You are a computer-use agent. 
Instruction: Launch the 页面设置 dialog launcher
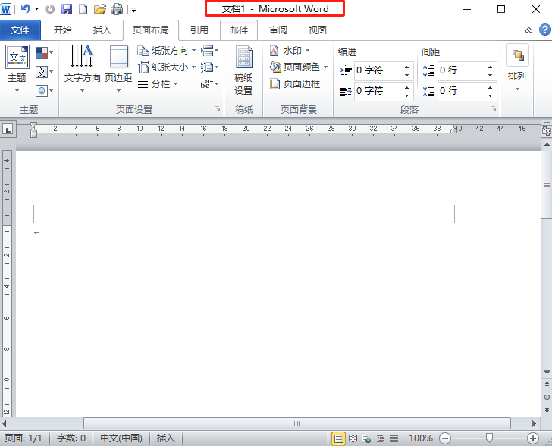(217, 109)
